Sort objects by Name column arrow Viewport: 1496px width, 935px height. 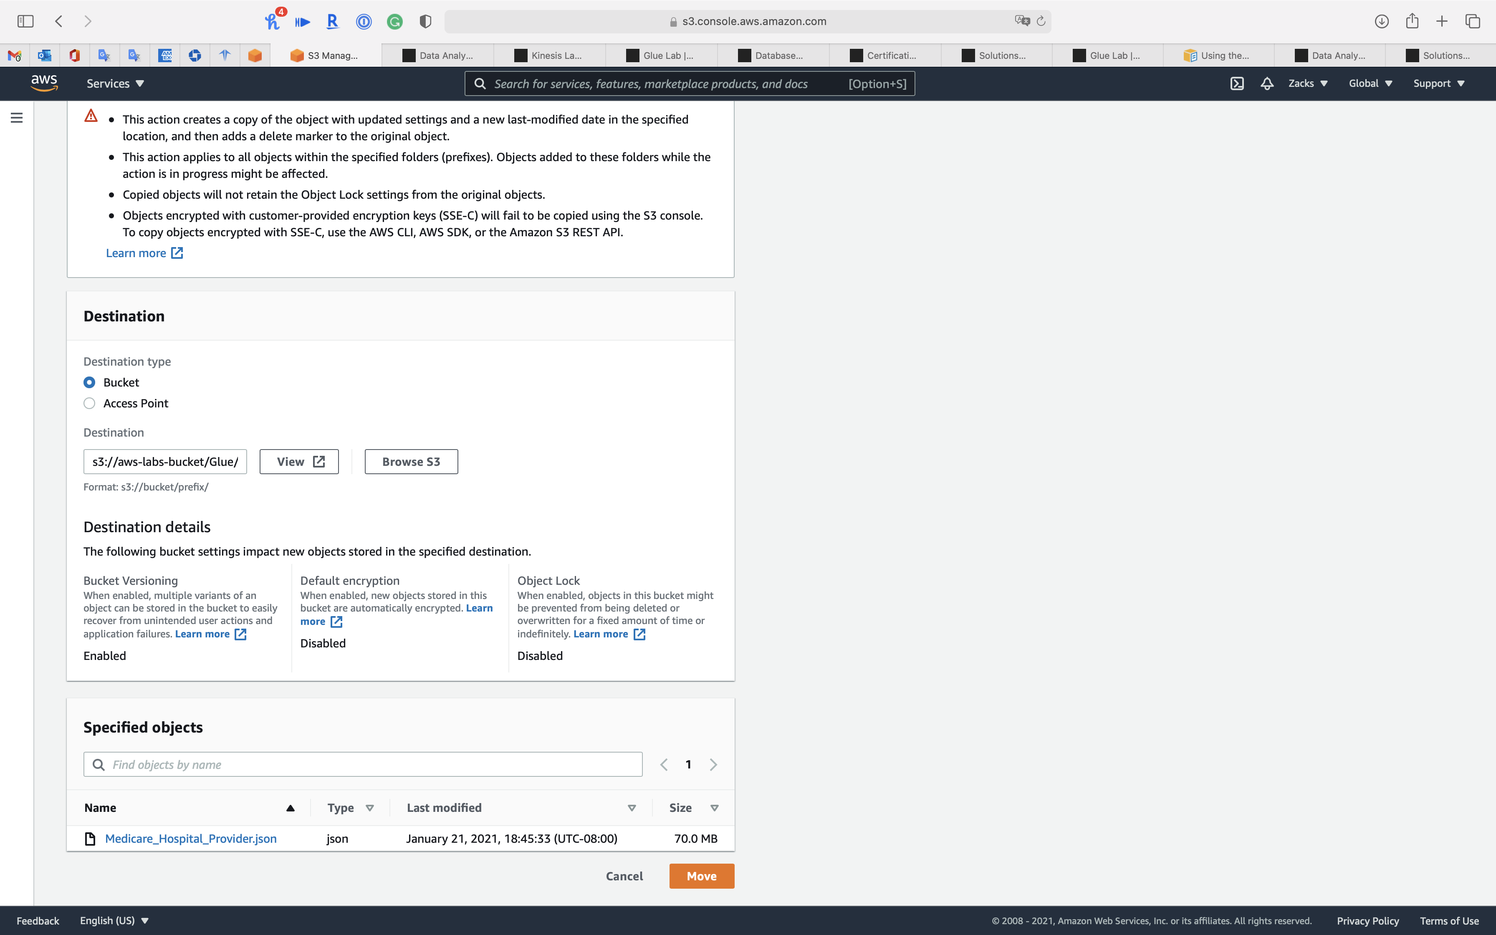pyautogui.click(x=290, y=808)
